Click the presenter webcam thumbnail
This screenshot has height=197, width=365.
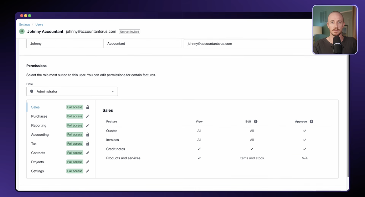pos(335,30)
